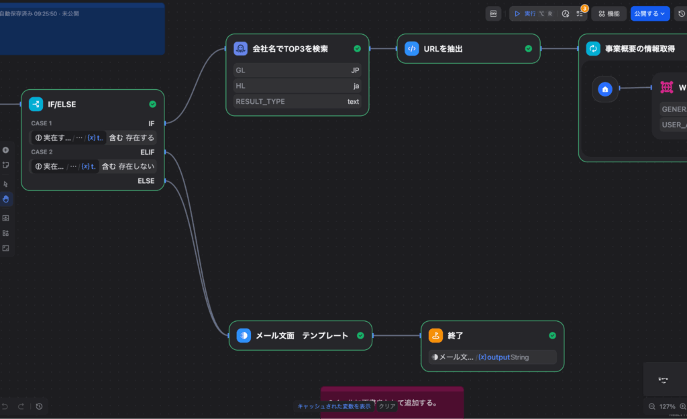Click キャッシュされた変数を表示 link
Screen dimensions: 687x419
point(334,406)
